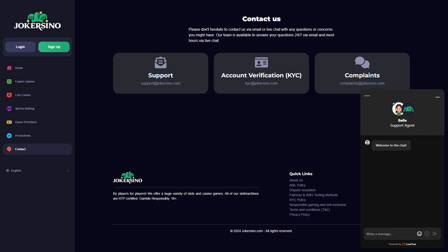Click the small avatar beside welcome message
Viewport: 448px width, 252px height.
click(367, 142)
